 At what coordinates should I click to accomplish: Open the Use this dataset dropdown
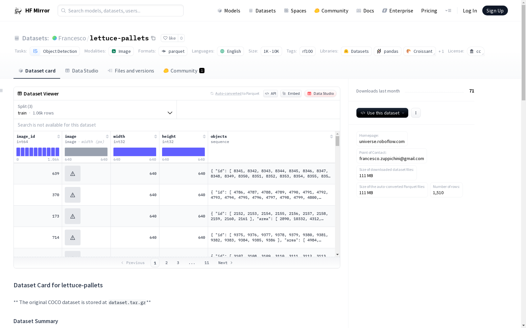(382, 113)
